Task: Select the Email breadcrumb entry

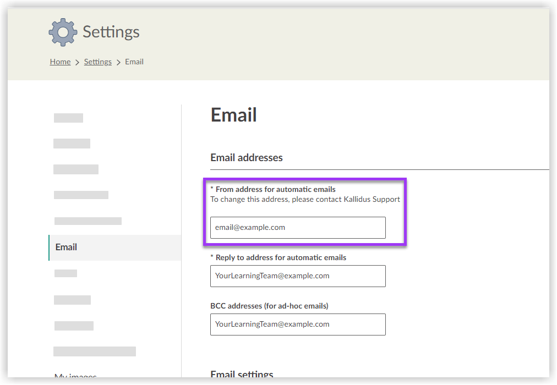Action: click(134, 62)
